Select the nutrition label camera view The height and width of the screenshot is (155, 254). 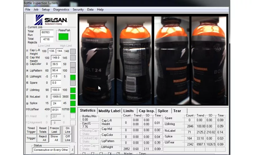coord(134,60)
